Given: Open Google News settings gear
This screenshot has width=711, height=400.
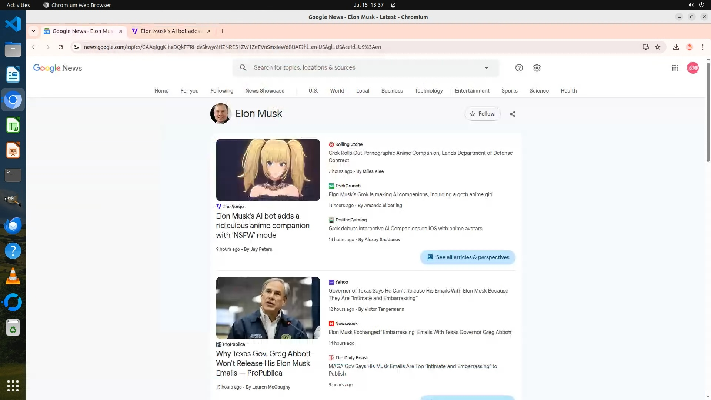Looking at the screenshot, I should click(537, 68).
